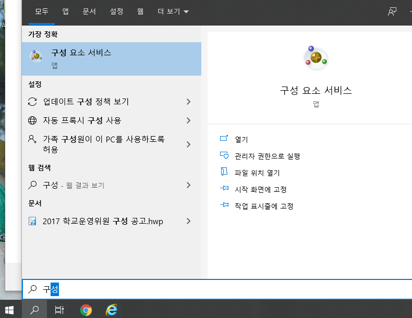Click family member icon beside 가족 구성원이
The image size is (412, 318).
32,139
